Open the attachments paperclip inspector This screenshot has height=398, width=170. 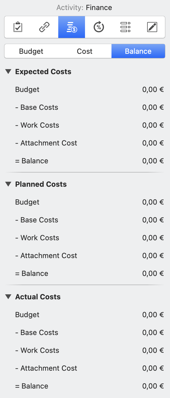[x=45, y=27]
